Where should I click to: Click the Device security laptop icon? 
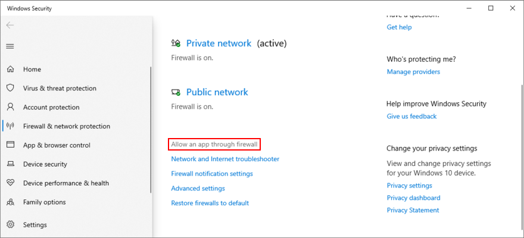coord(10,164)
